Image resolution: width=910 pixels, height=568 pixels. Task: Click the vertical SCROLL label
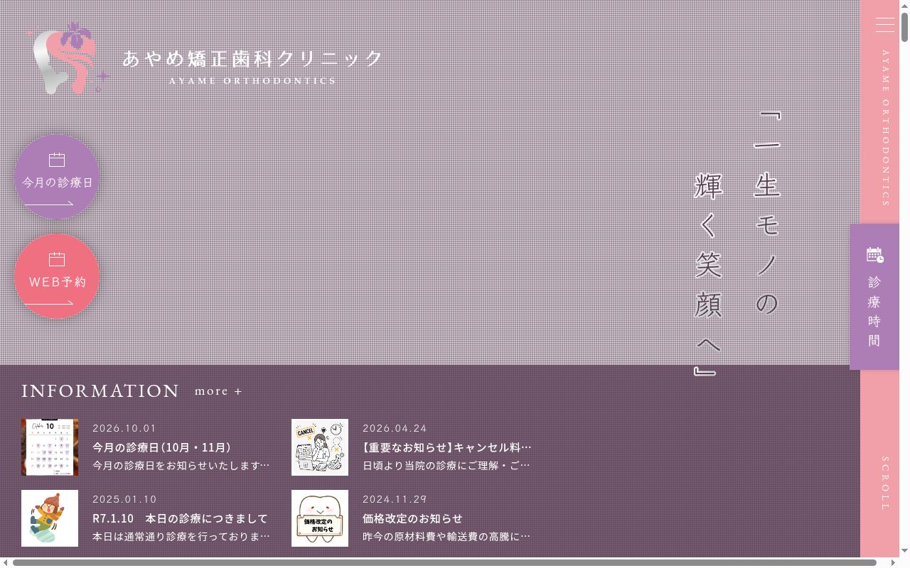[x=885, y=484]
